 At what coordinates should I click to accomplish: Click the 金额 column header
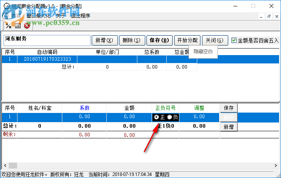129,108
